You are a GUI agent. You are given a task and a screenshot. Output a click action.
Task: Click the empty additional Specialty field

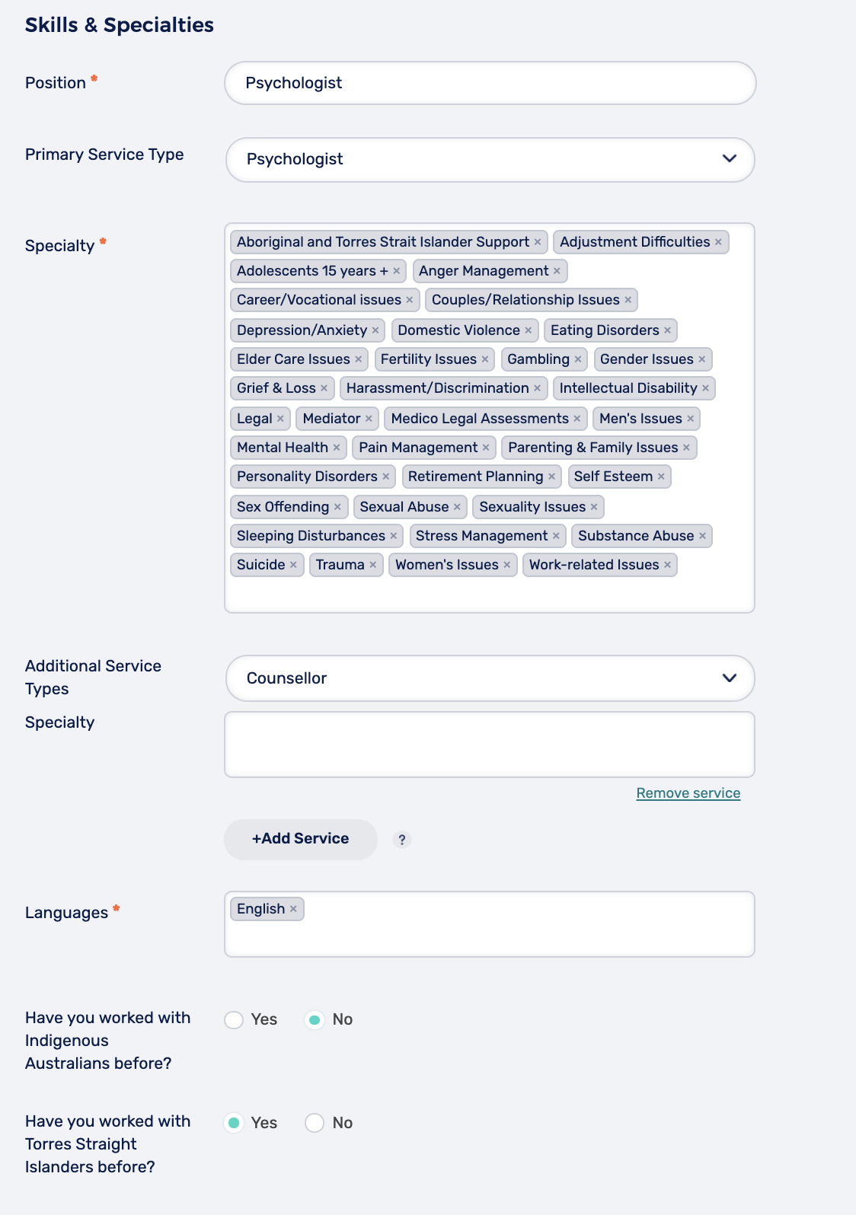pos(490,745)
